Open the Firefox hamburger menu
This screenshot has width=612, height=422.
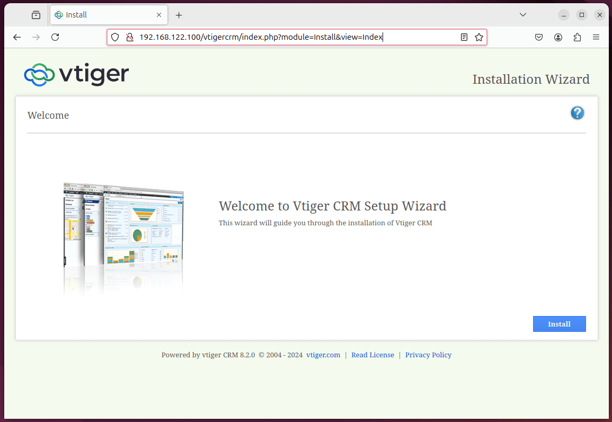(596, 37)
